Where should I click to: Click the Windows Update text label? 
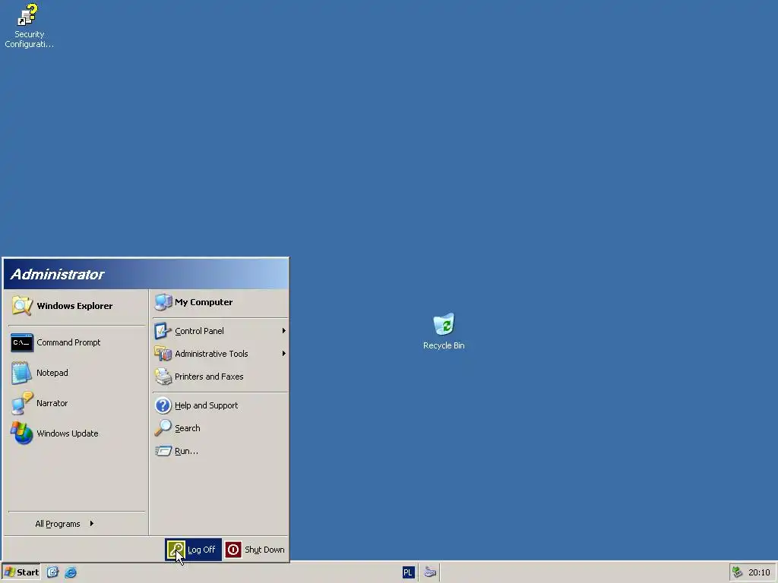(x=68, y=433)
